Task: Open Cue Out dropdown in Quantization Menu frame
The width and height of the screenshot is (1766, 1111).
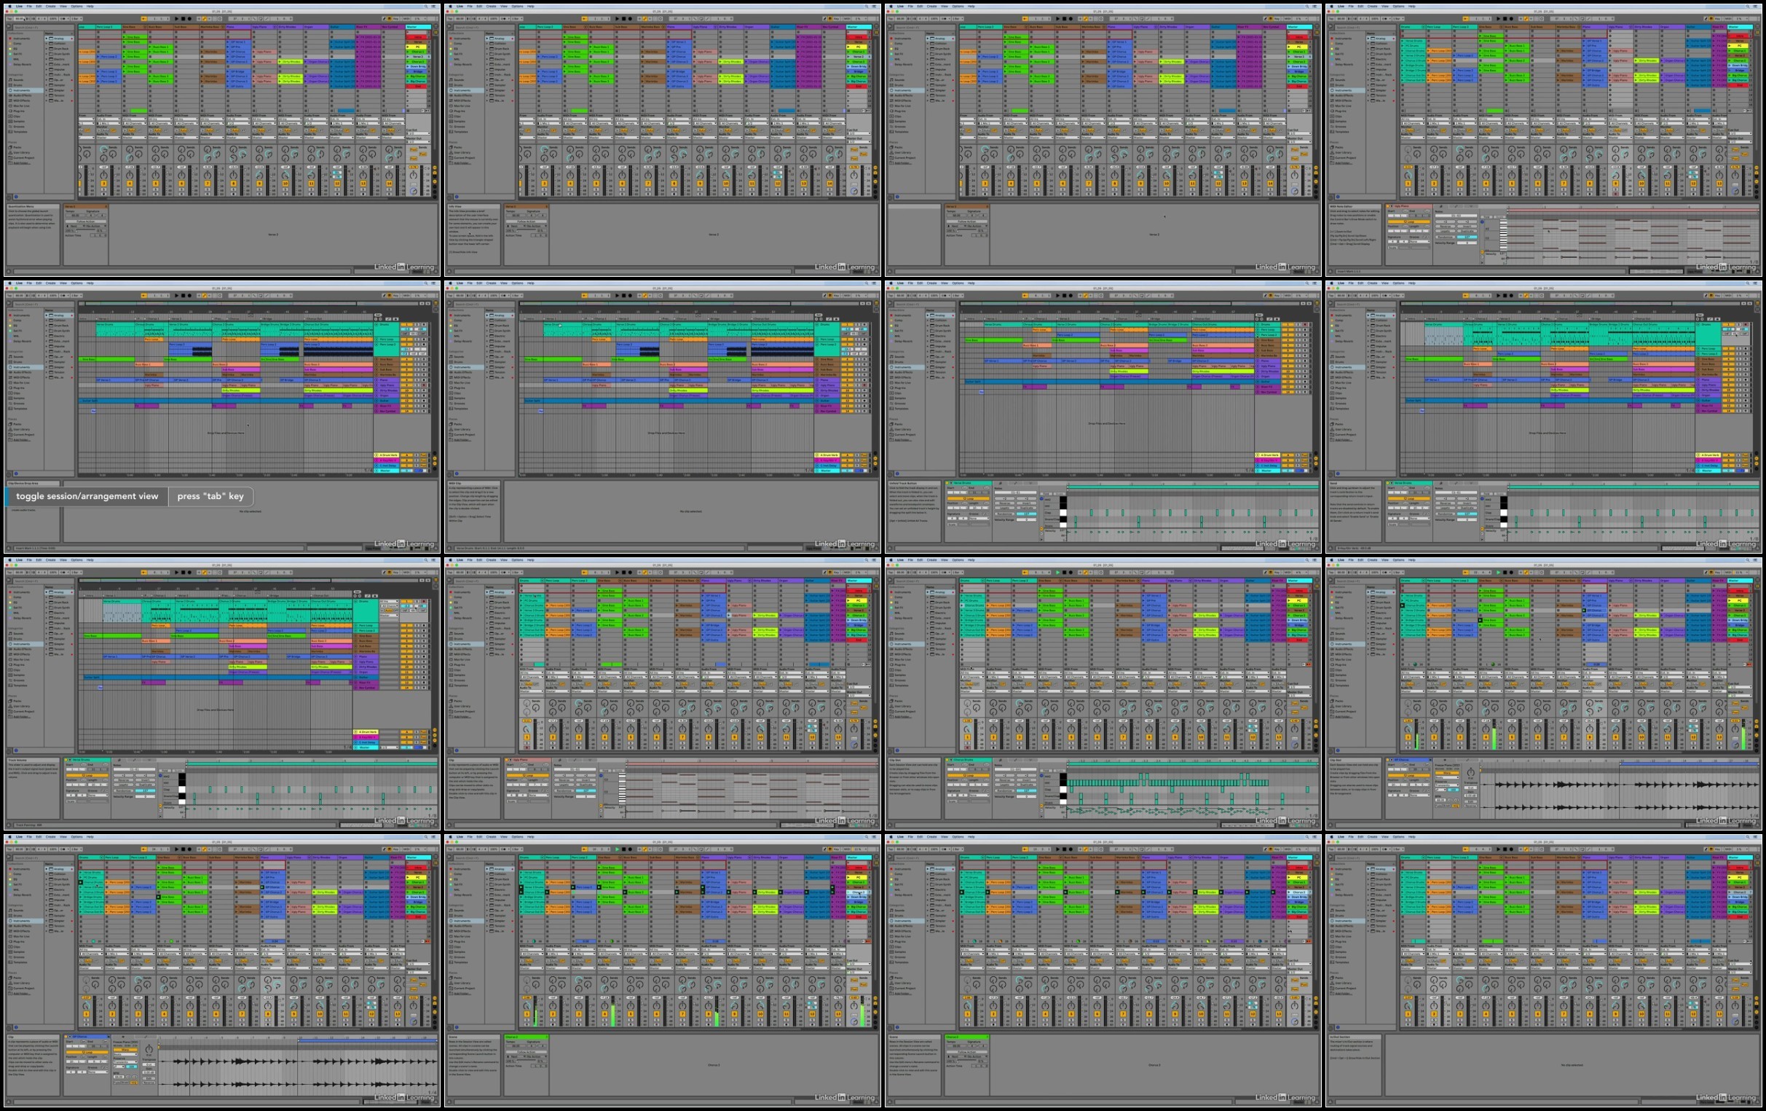Action: coord(418,133)
